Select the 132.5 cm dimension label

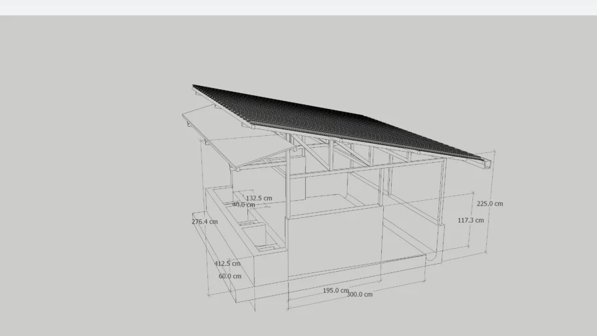(258, 198)
